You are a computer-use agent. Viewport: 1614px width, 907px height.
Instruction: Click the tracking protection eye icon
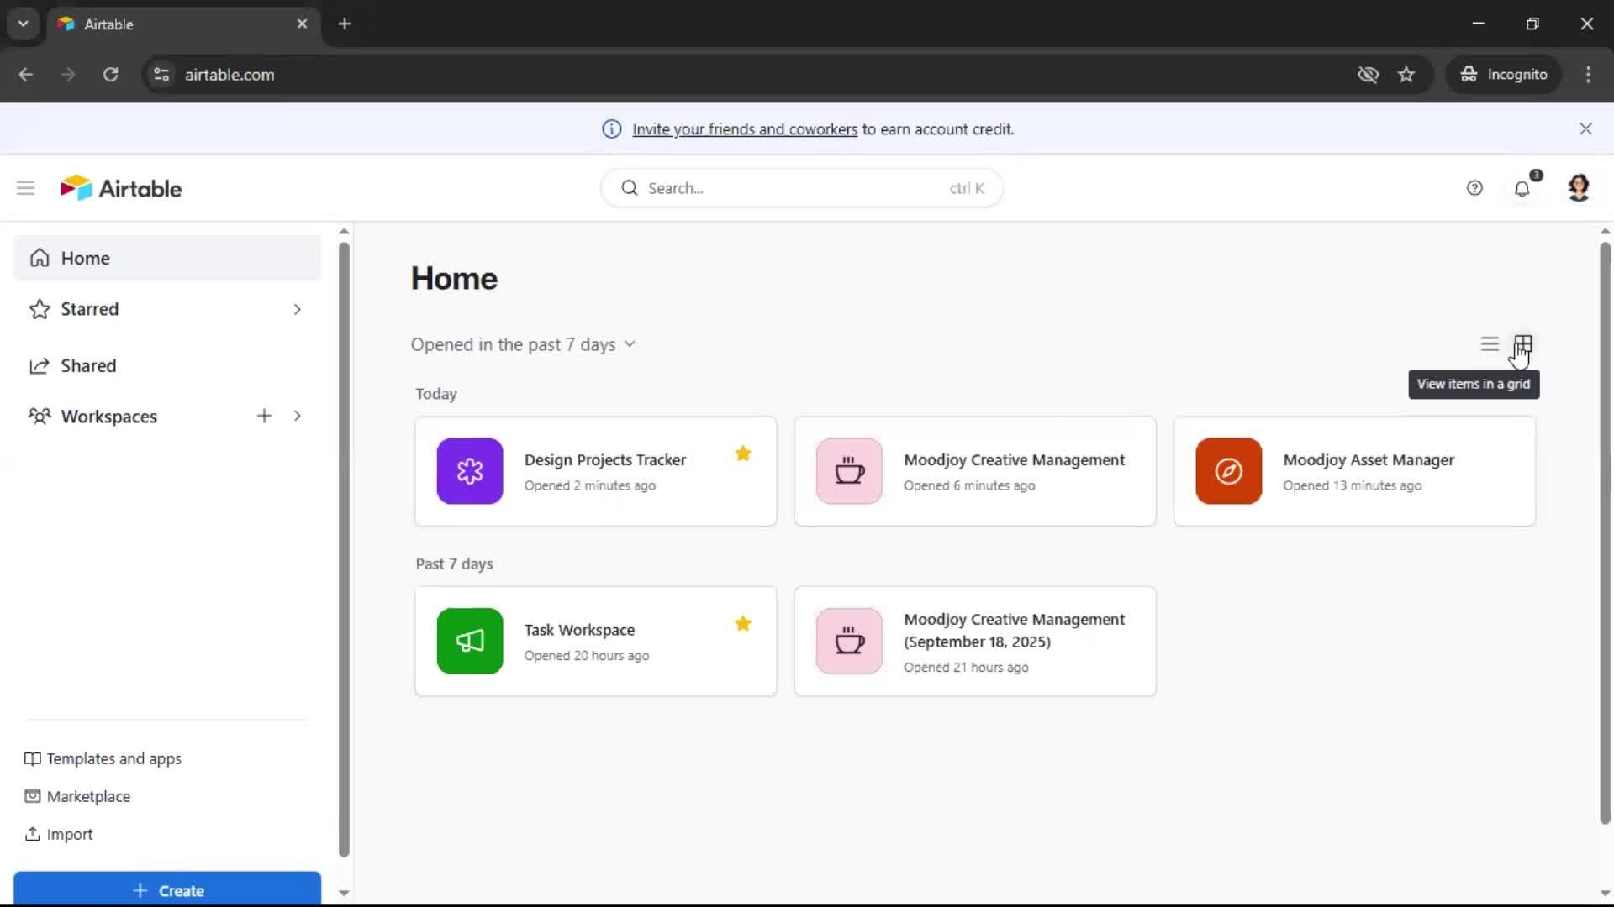point(1368,74)
